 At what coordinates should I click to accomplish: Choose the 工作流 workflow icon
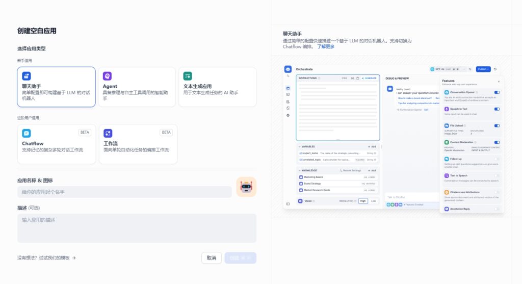tap(108, 133)
